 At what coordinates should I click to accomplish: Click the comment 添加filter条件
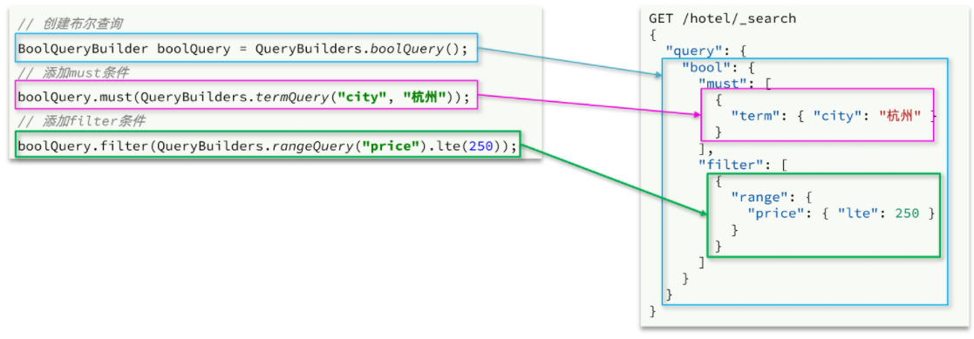click(81, 121)
